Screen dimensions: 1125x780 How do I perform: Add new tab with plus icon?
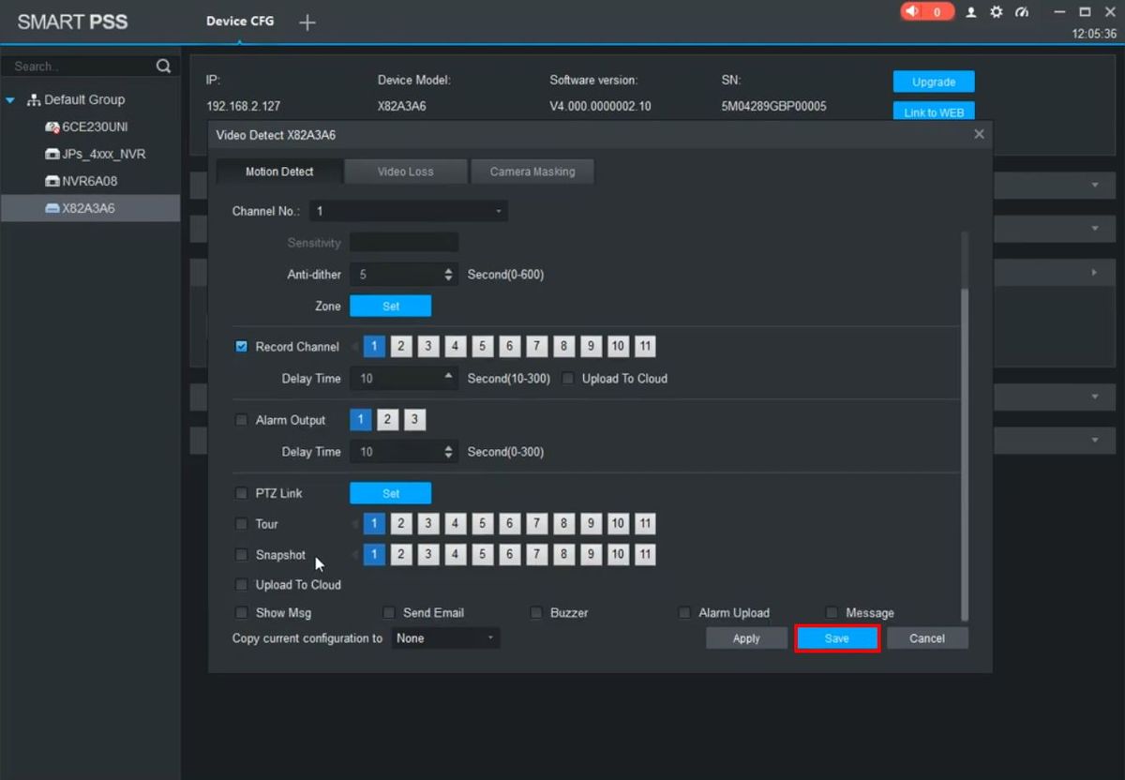pyautogui.click(x=307, y=22)
